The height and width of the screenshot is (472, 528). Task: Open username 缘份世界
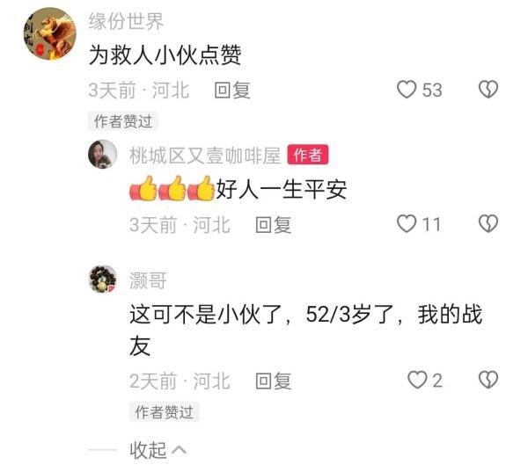126,21
